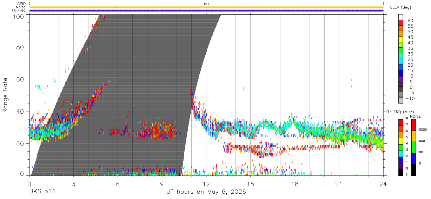Click the 21 tick on the UT hours axis
Screen dimensions: 431x199
[x=339, y=184]
